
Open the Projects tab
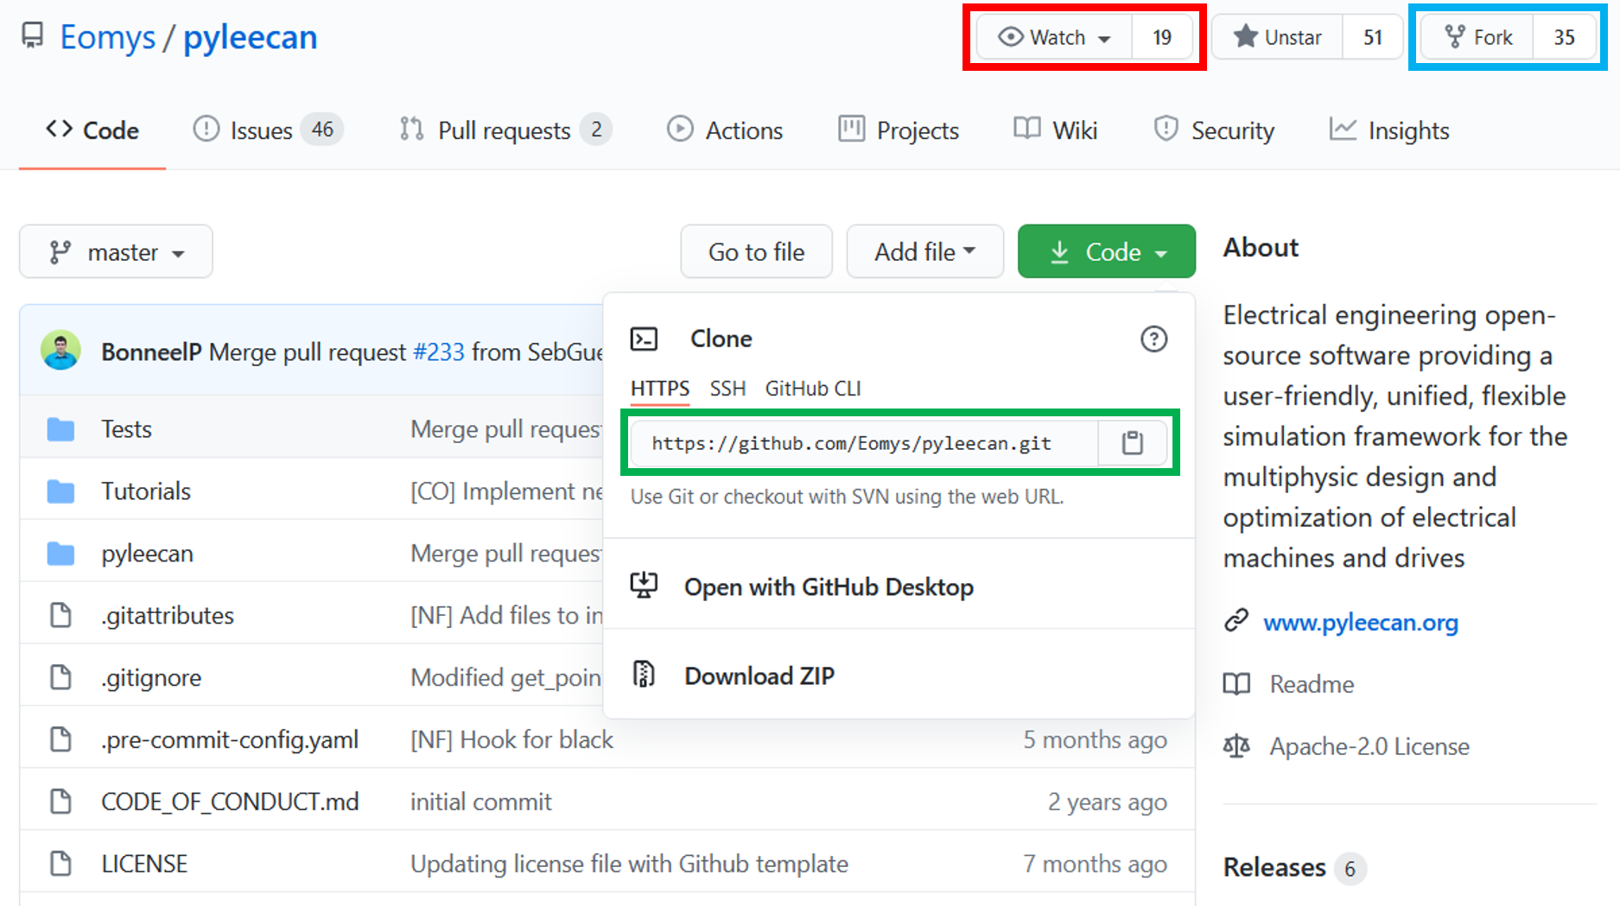coord(899,130)
